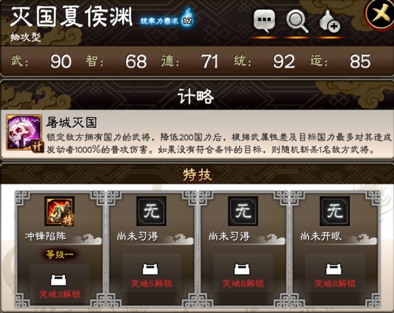The image size is (394, 313).
Task: Open the chat bubble icon
Action: coord(264,21)
